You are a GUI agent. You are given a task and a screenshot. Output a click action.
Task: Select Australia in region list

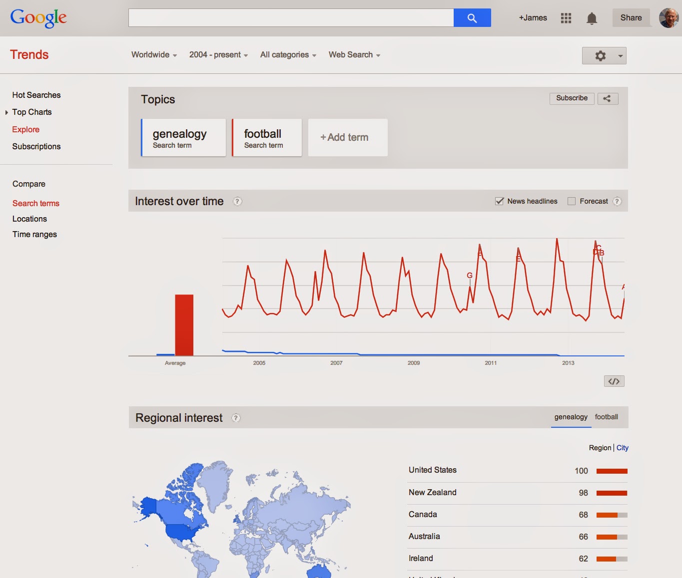424,536
